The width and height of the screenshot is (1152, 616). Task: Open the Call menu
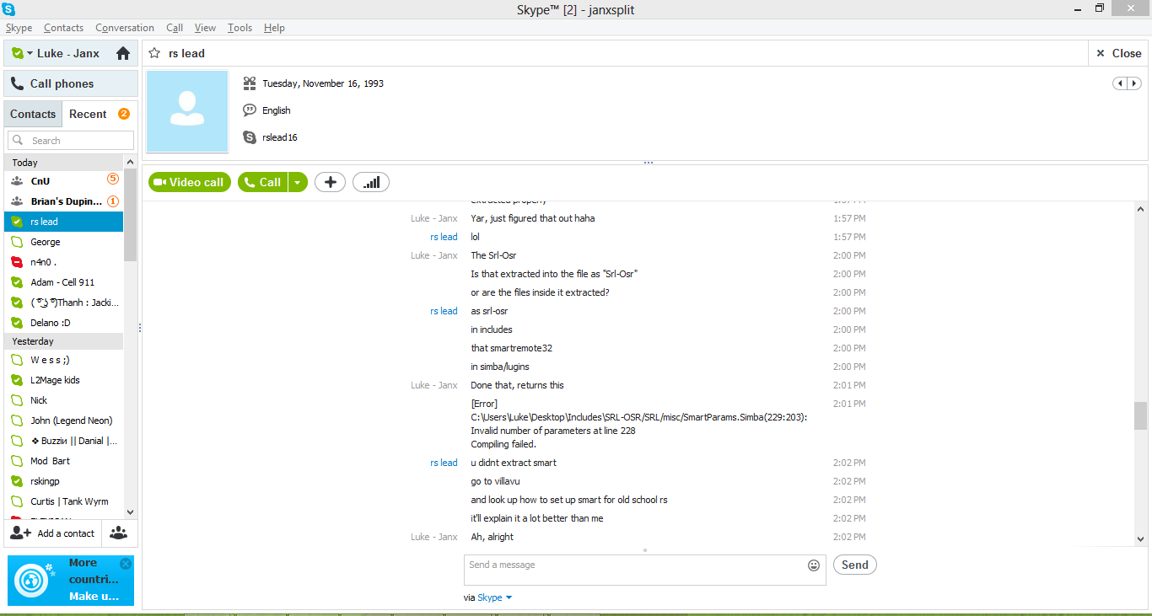click(x=175, y=28)
